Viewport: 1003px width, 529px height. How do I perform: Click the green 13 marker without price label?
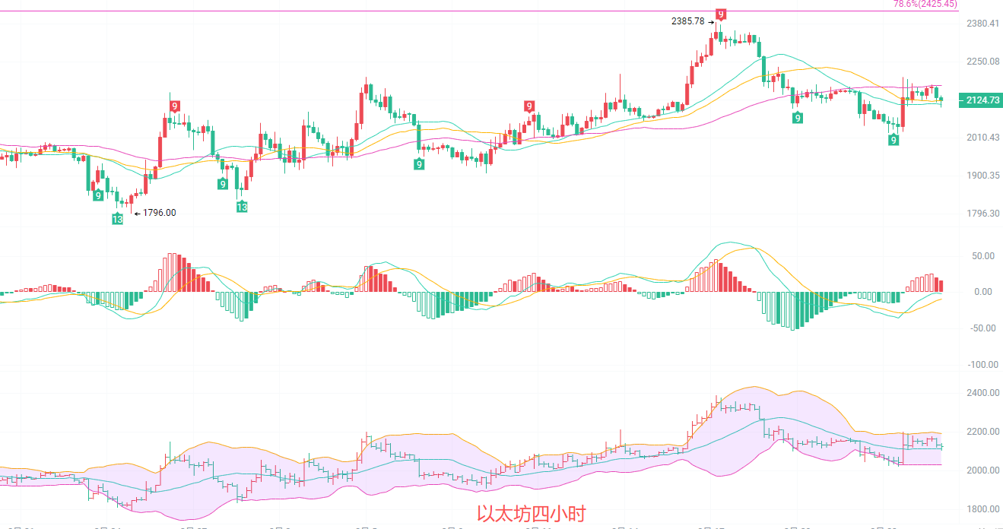[242, 207]
